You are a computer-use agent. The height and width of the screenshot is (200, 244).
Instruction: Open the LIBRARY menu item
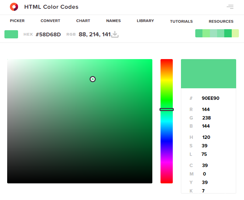(x=145, y=21)
